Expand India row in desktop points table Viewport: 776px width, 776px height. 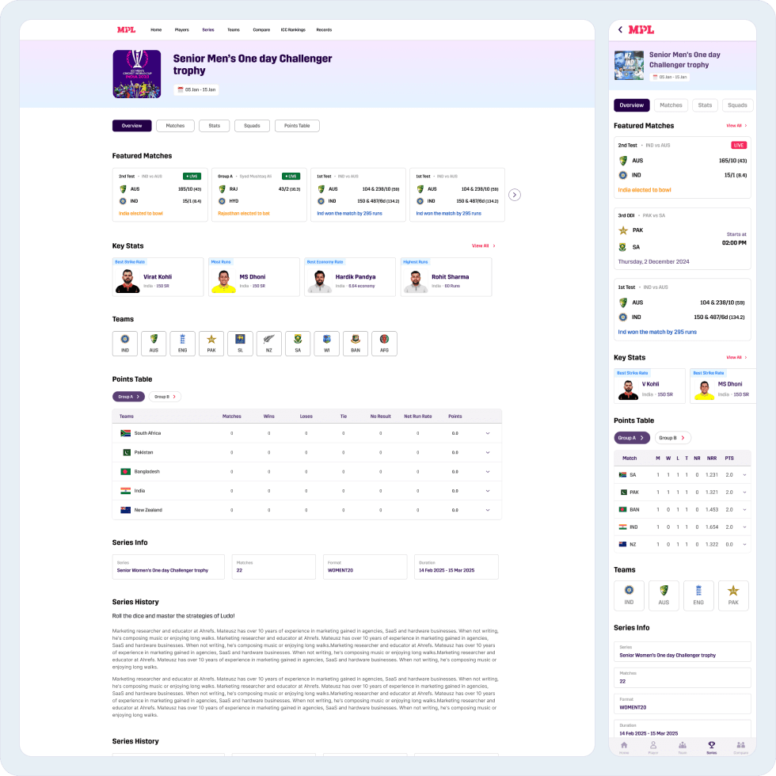pyautogui.click(x=488, y=491)
